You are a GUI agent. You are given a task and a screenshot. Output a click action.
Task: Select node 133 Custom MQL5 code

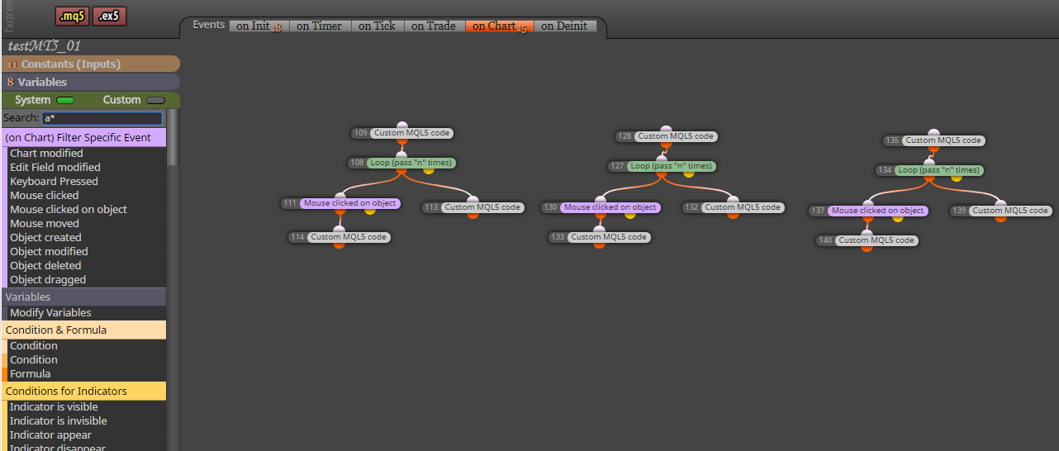[x=608, y=237]
